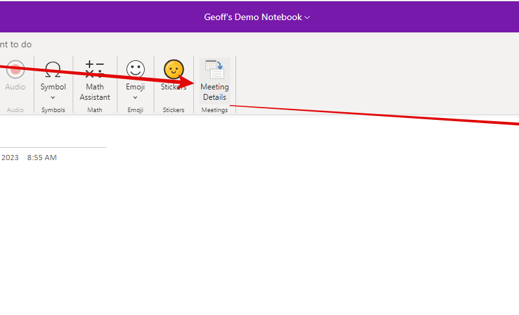Select the 8:55 AM page time
Screen dimensions: 519x315
(x=42, y=157)
